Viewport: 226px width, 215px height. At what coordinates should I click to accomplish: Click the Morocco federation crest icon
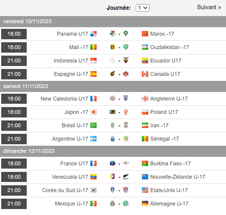tap(126, 34)
